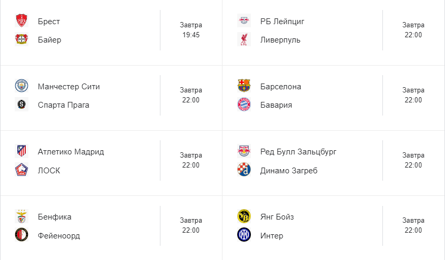Click the ЛОСК team name
The image size is (445, 260).
(49, 170)
